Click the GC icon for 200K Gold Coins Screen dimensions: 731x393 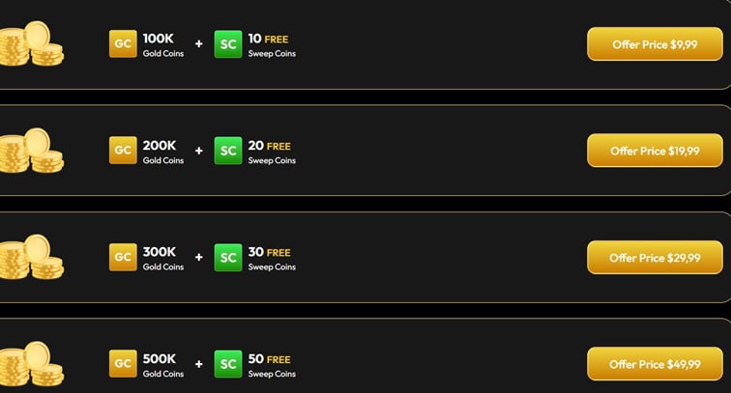(x=123, y=151)
